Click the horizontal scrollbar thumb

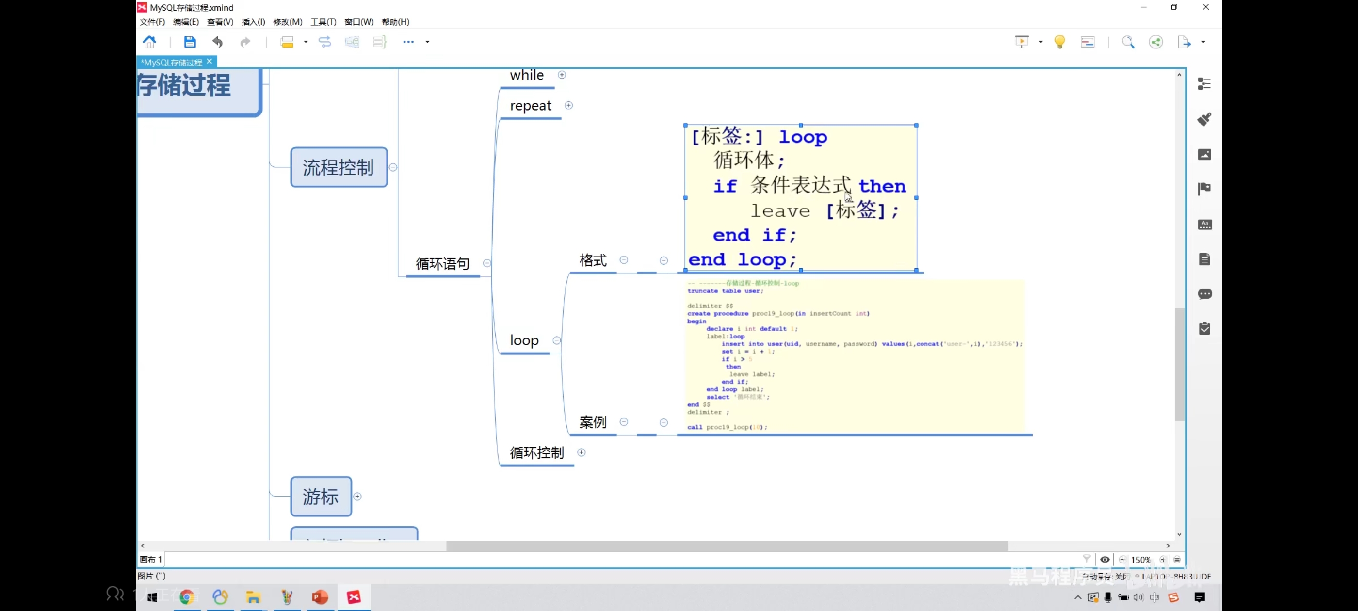coord(727,546)
